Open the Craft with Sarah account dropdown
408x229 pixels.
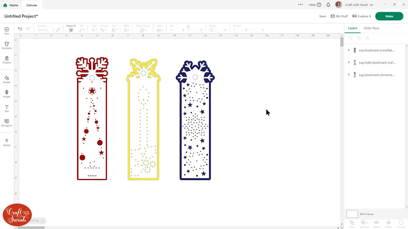pyautogui.click(x=359, y=5)
